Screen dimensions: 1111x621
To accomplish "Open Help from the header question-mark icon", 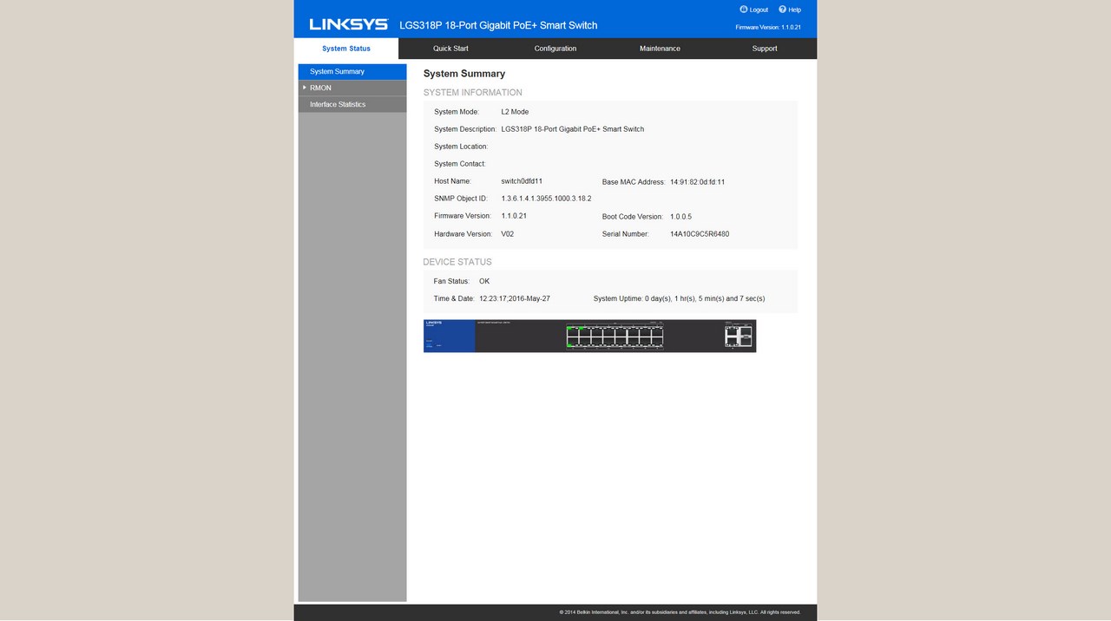I will 782,10.
